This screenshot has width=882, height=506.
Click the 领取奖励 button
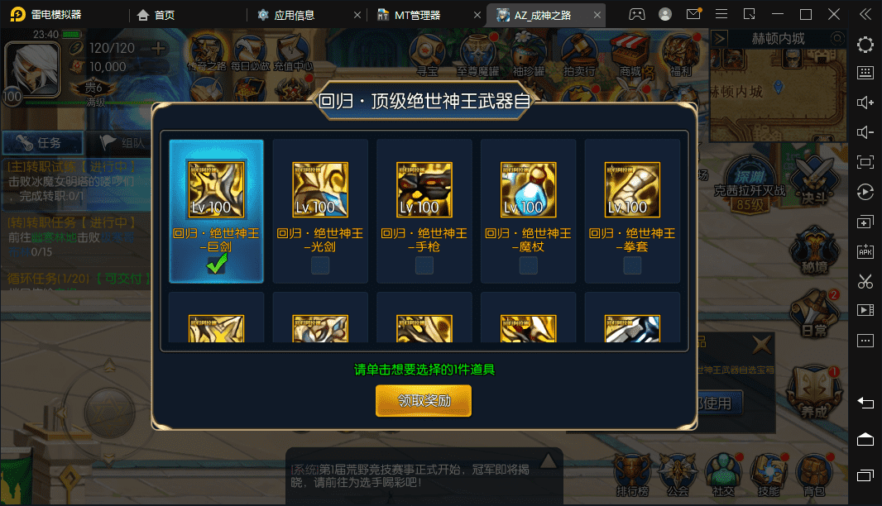(424, 401)
